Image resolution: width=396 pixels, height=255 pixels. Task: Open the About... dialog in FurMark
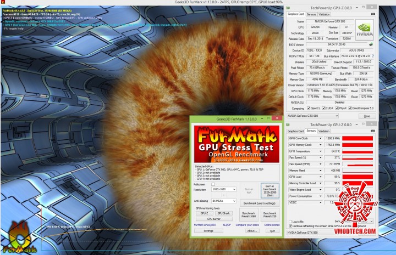pyautogui.click(x=252, y=231)
